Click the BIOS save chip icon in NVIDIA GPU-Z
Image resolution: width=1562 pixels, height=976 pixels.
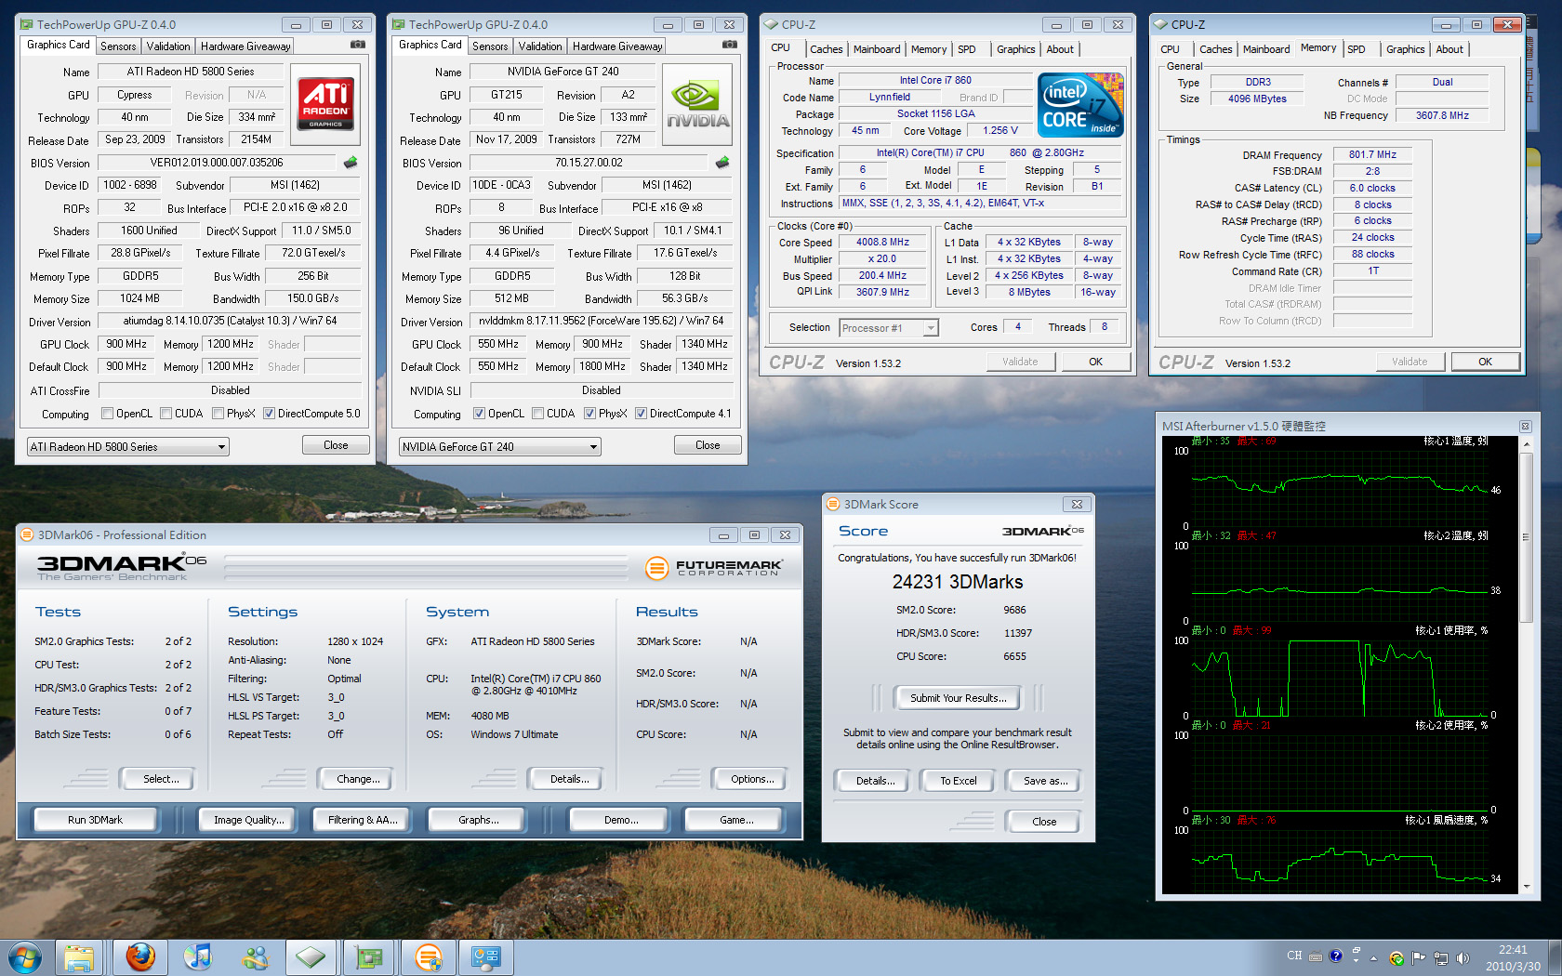722,163
